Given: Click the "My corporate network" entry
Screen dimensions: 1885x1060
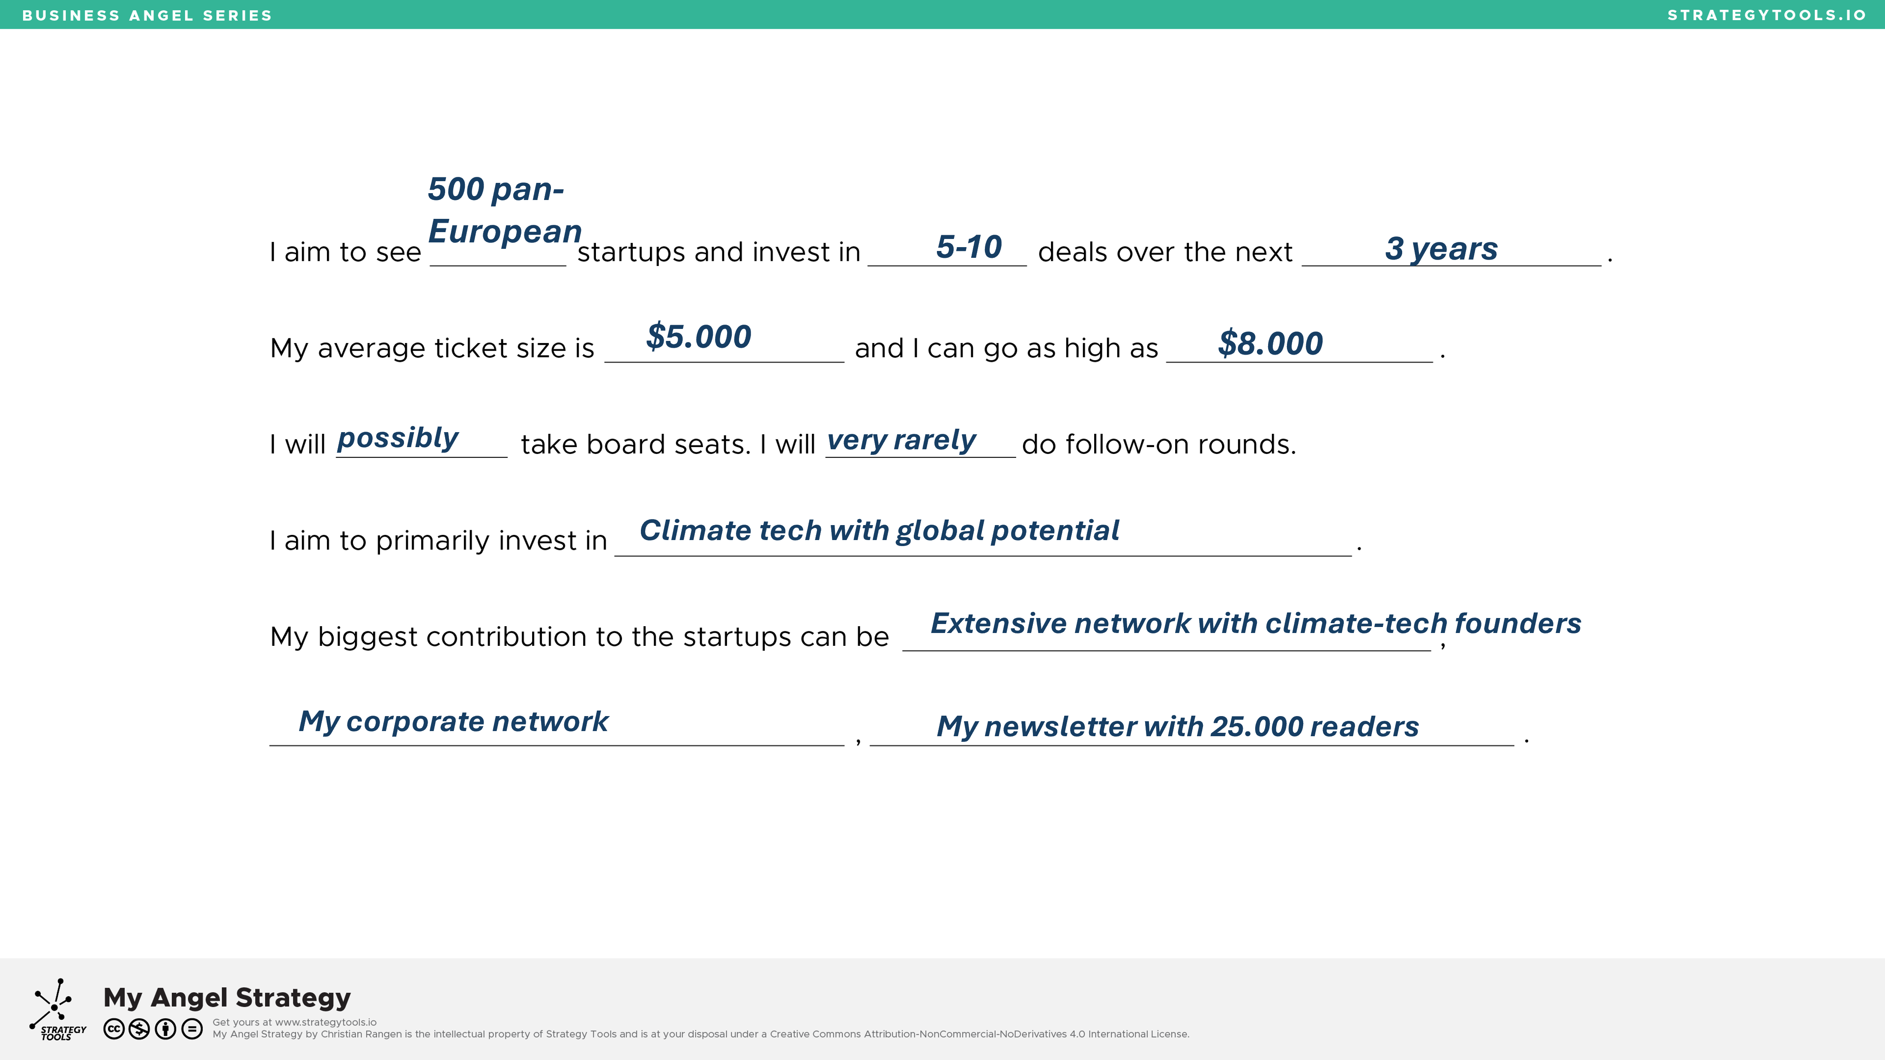Looking at the screenshot, I should tap(453, 721).
